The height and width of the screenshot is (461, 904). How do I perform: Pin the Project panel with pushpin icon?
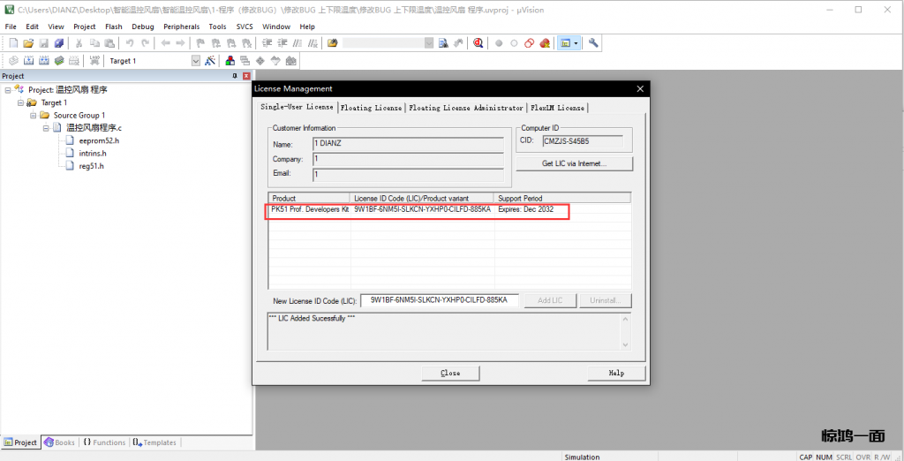(x=235, y=76)
